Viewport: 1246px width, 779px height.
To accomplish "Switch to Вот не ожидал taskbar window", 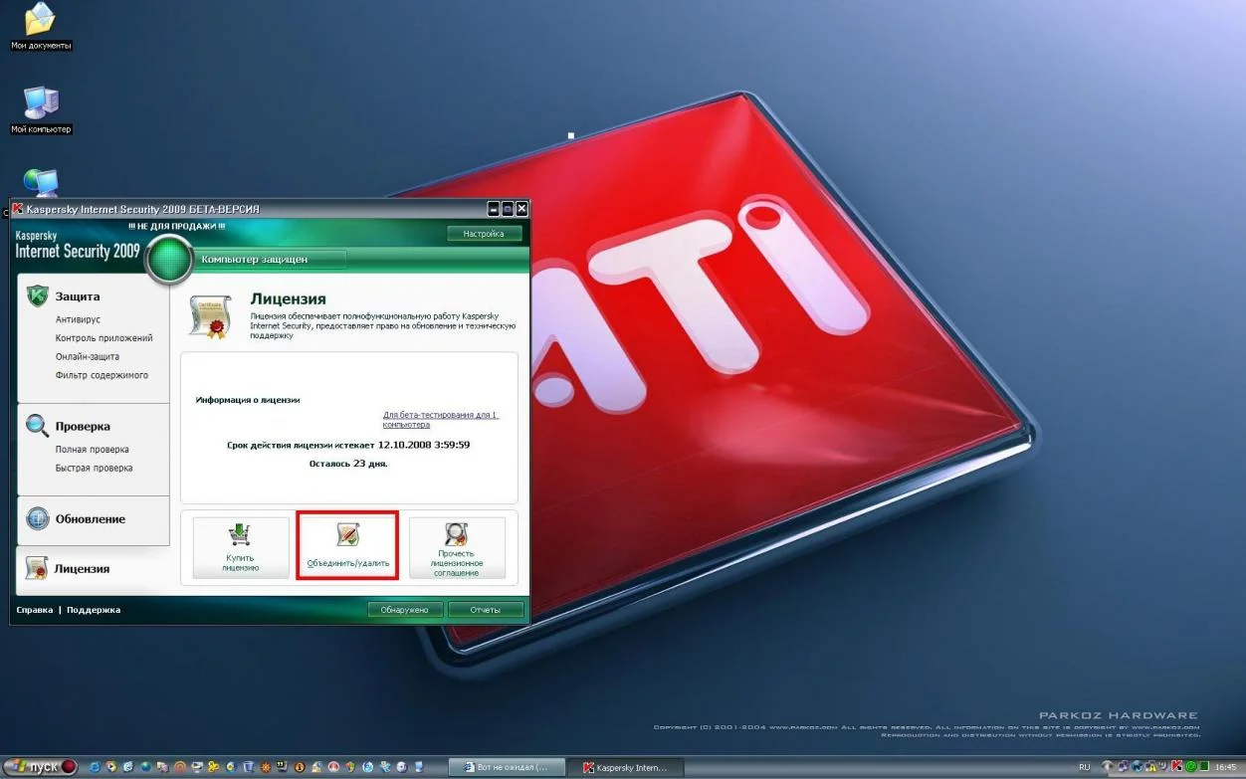I will 508,767.
